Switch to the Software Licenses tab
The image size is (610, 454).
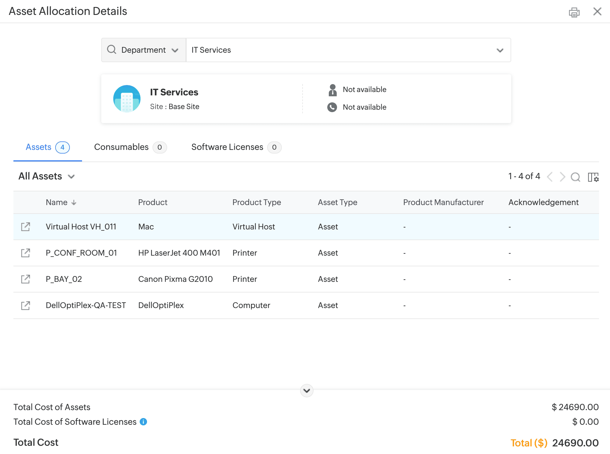tap(236, 147)
